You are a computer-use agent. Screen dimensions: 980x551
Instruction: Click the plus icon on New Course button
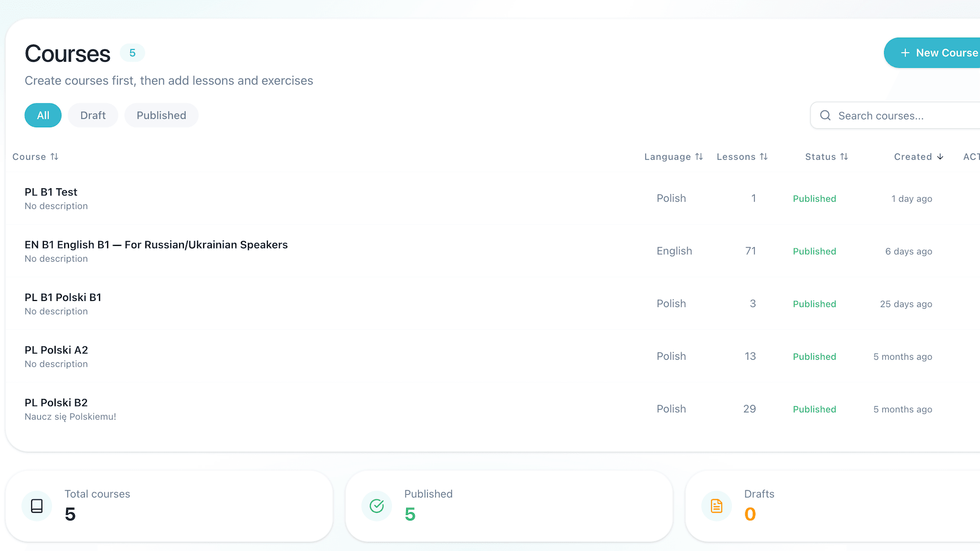905,53
